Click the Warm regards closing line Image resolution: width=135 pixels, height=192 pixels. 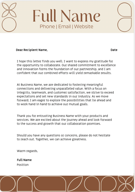(x=27, y=151)
